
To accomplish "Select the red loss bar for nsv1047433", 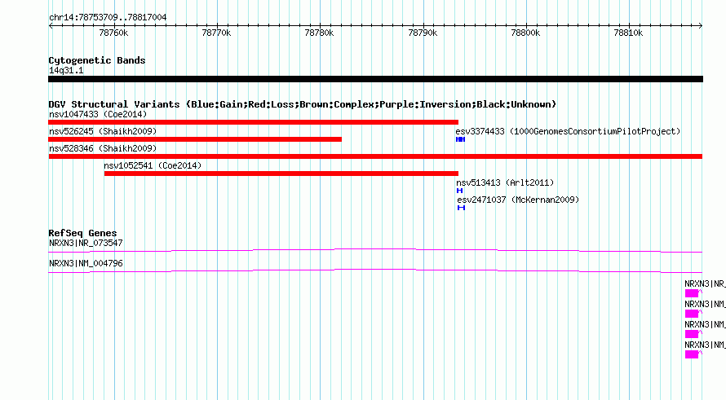I will tap(253, 122).
